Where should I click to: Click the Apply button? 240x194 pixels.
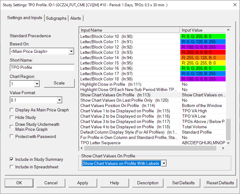coord(82,183)
